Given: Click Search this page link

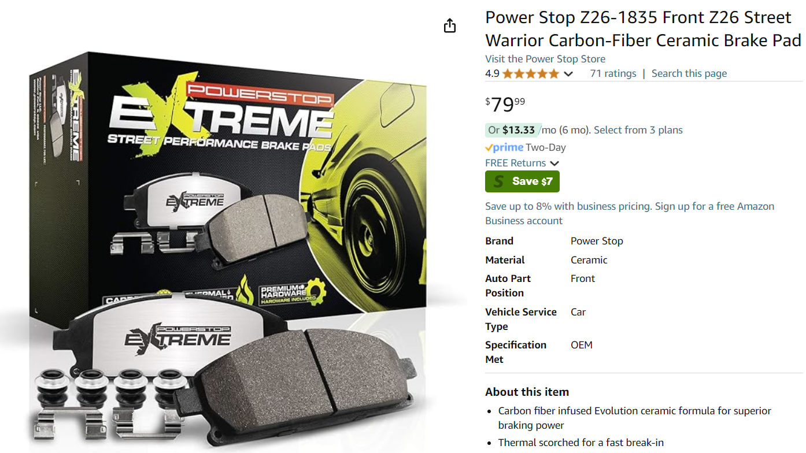Looking at the screenshot, I should click(689, 73).
